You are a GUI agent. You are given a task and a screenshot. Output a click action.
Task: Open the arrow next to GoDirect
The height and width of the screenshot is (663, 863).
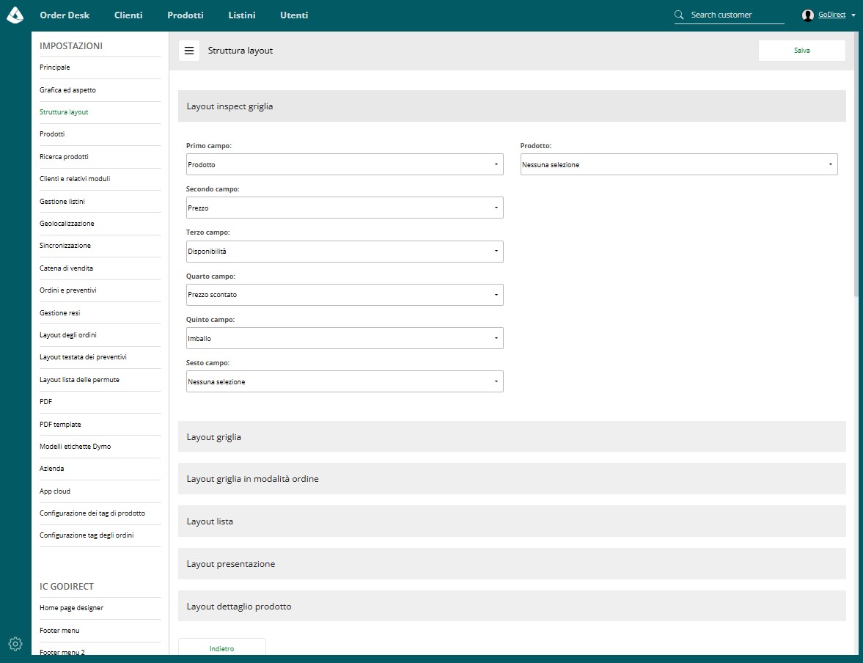853,15
